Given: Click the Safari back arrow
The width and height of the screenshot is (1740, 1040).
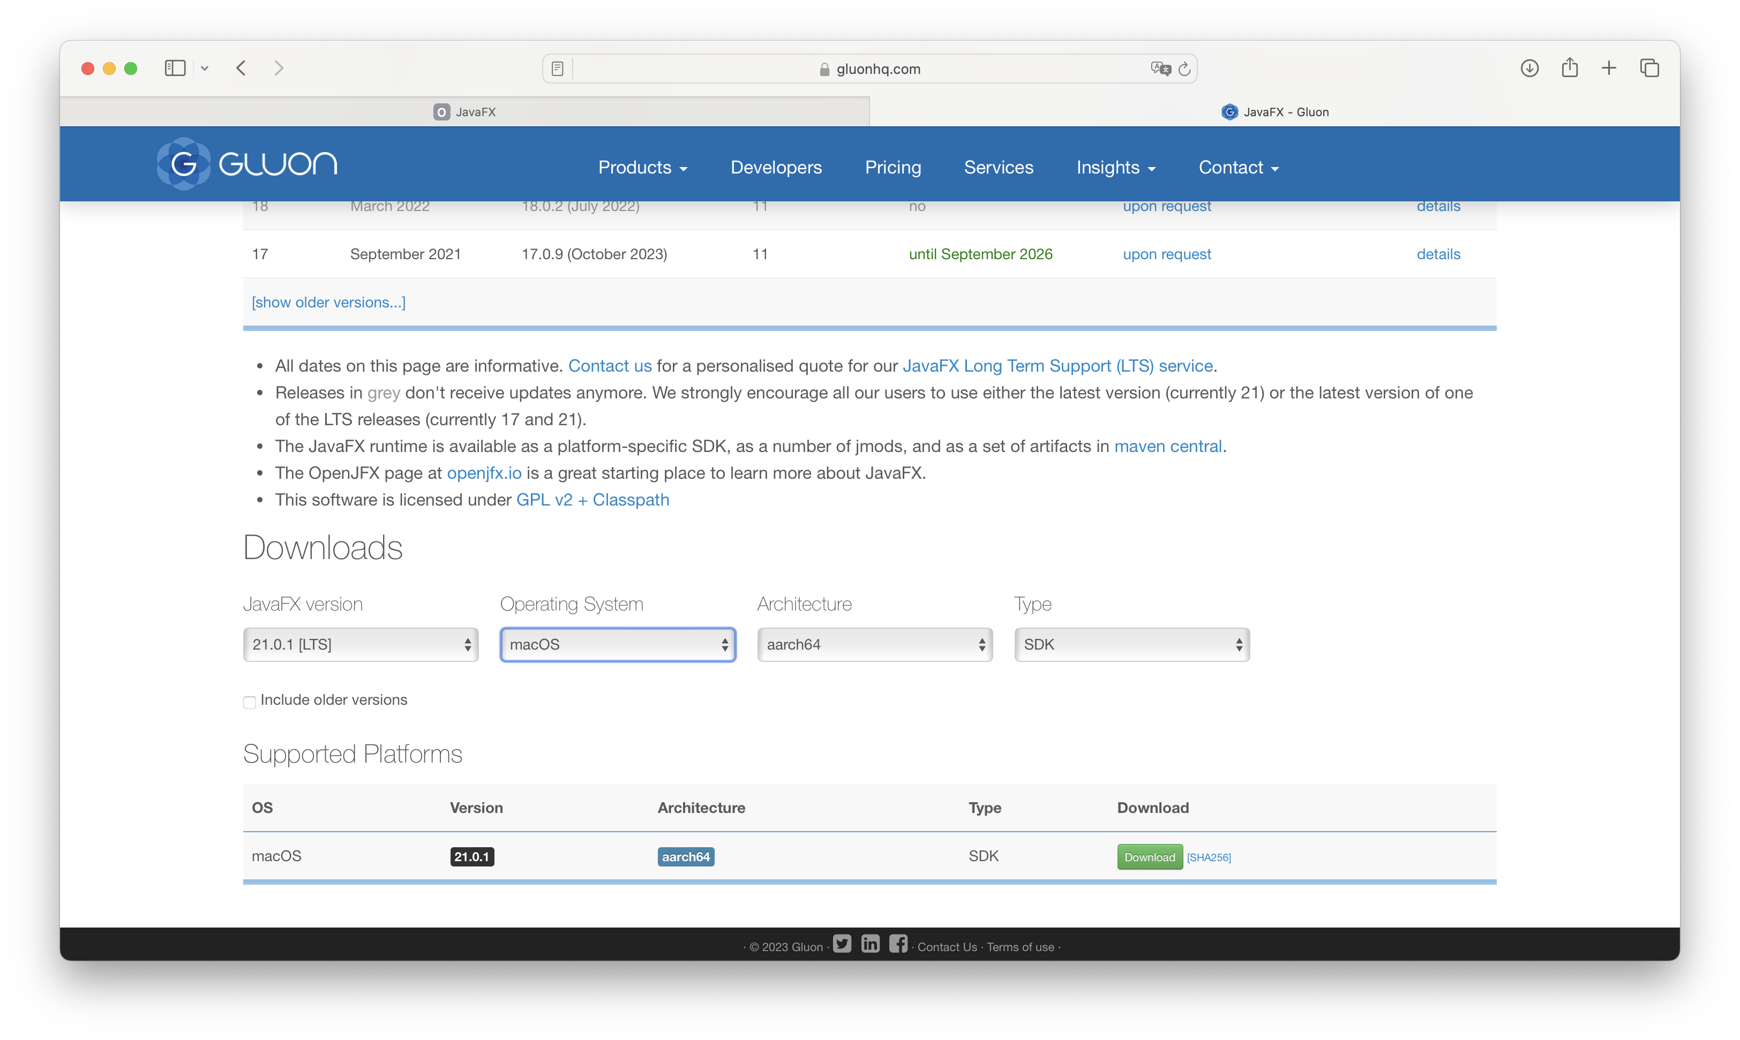Looking at the screenshot, I should coord(241,68).
